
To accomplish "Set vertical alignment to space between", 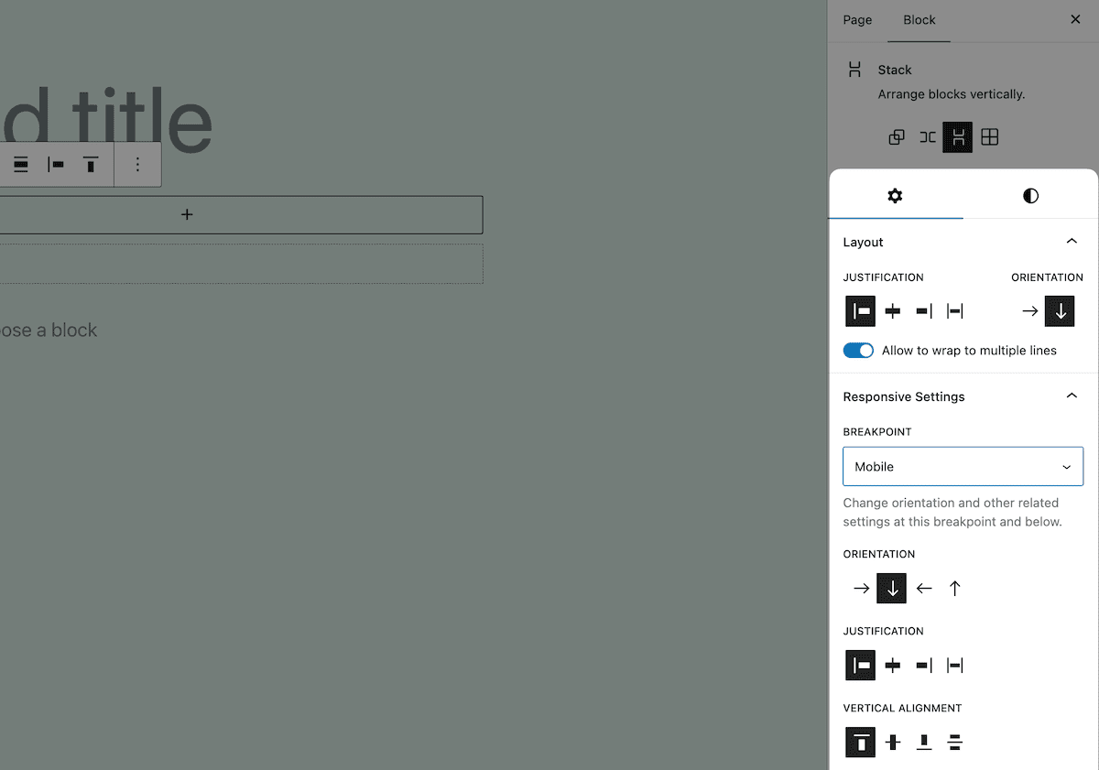I will click(955, 743).
